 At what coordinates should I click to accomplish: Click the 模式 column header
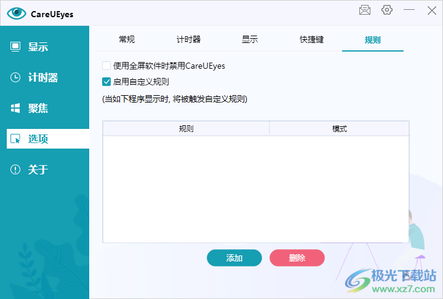click(x=339, y=128)
